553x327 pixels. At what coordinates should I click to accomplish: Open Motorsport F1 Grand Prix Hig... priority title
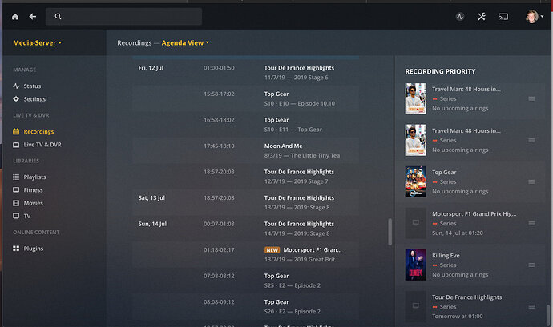tap(474, 213)
